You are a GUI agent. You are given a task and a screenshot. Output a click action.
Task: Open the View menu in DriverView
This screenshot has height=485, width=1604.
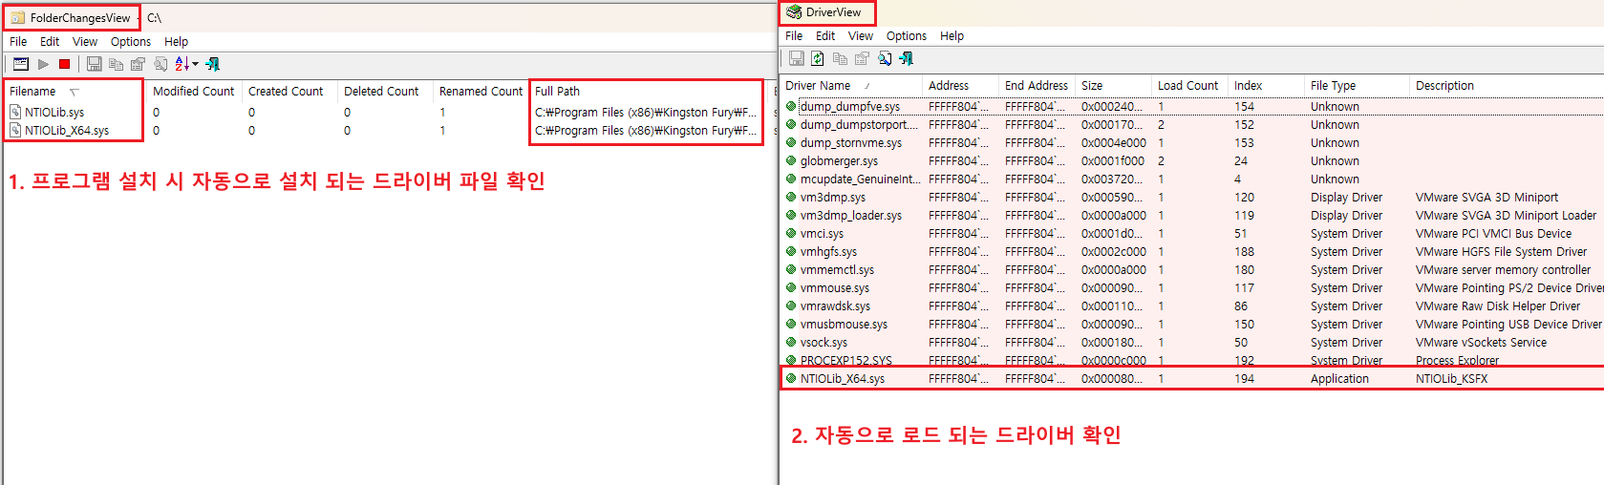[x=860, y=36]
